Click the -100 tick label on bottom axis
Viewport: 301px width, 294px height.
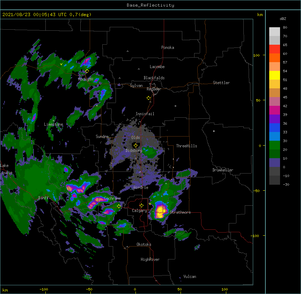point(44,289)
